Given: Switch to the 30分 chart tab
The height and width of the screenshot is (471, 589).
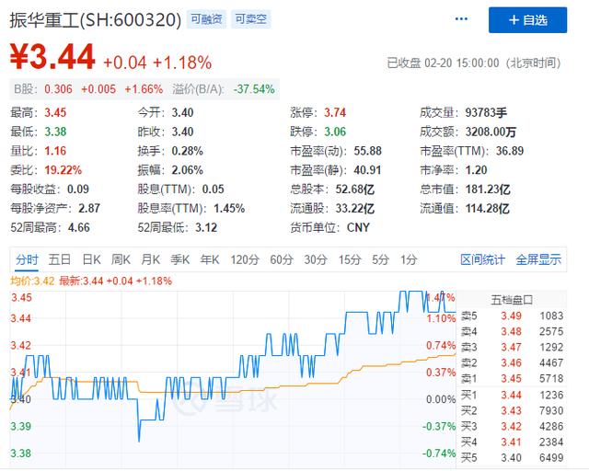Looking at the screenshot, I should click(316, 259).
